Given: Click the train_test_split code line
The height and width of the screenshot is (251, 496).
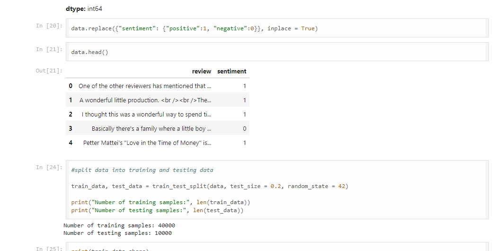Looking at the screenshot, I should (x=209, y=186).
